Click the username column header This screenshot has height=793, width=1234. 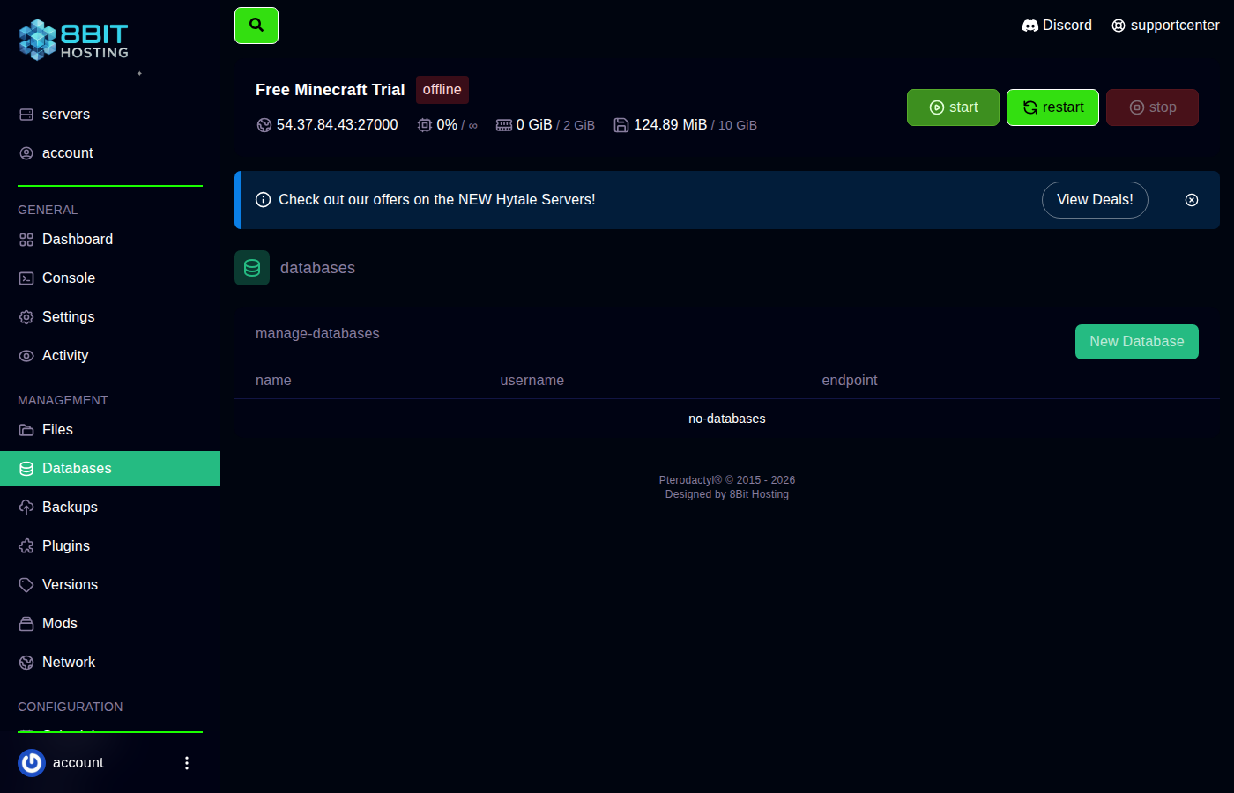[532, 381]
